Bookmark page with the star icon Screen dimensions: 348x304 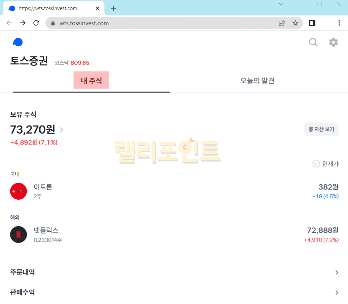click(295, 23)
